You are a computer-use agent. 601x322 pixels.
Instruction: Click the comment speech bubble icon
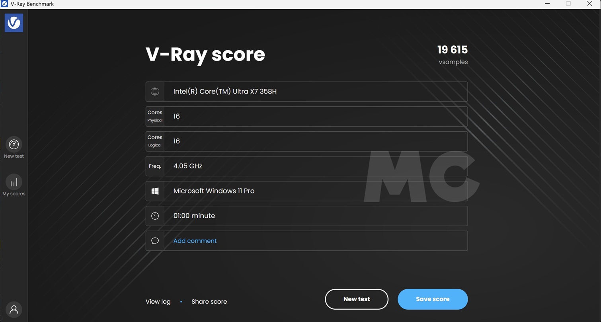(155, 241)
